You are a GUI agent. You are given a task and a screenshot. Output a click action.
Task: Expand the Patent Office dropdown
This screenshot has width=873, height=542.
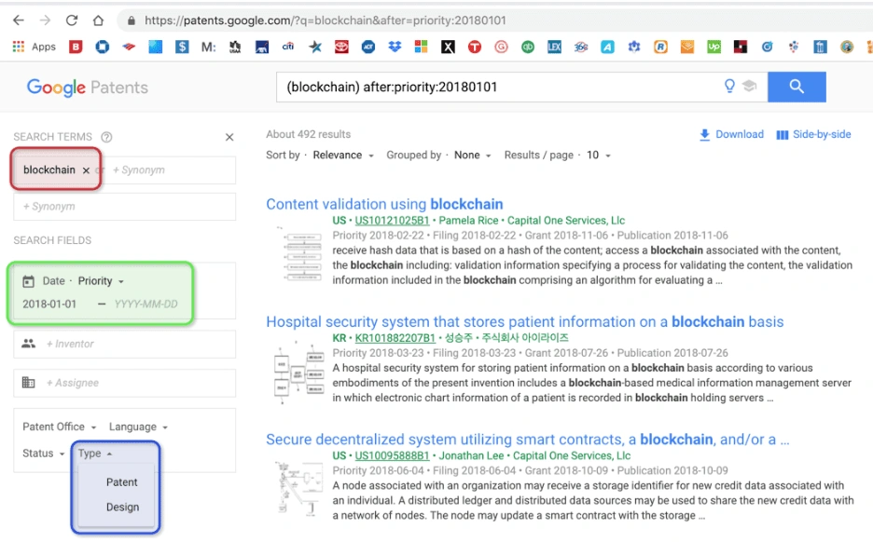point(60,427)
